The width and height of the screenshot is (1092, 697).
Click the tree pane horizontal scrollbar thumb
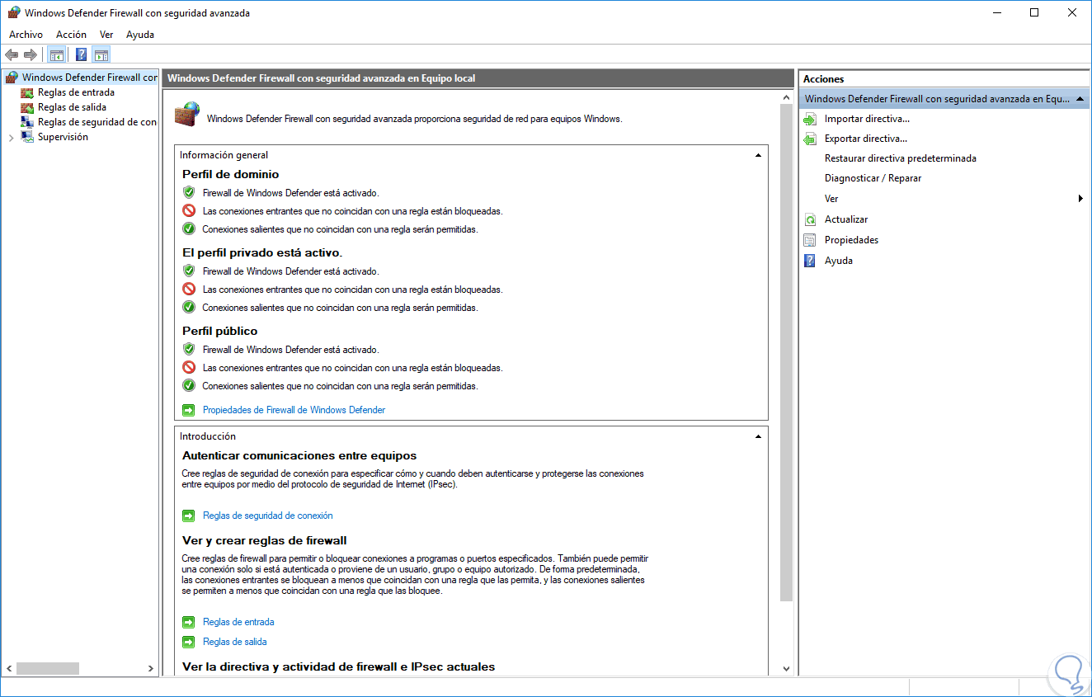[48, 669]
